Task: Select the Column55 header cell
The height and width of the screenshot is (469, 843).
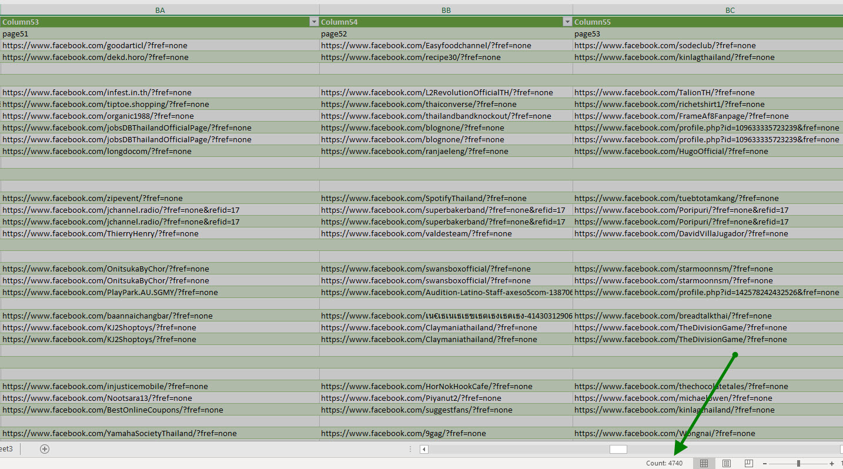Action: coord(708,22)
